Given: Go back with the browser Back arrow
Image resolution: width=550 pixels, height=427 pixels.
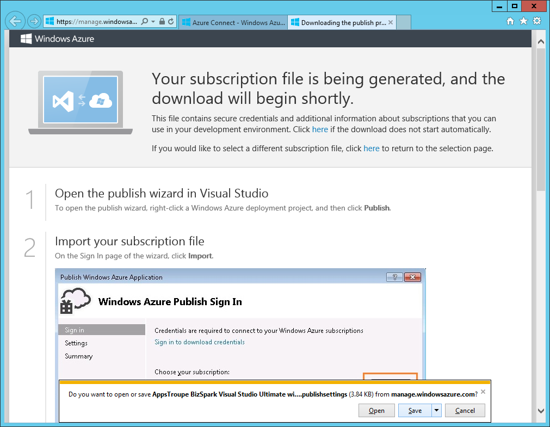Looking at the screenshot, I should click(x=15, y=21).
